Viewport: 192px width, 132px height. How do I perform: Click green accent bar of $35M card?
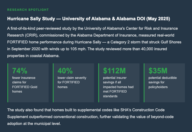[x=144, y=83]
